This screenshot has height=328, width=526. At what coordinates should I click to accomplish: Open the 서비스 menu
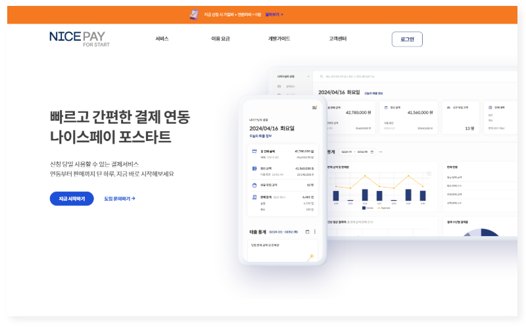coord(162,39)
